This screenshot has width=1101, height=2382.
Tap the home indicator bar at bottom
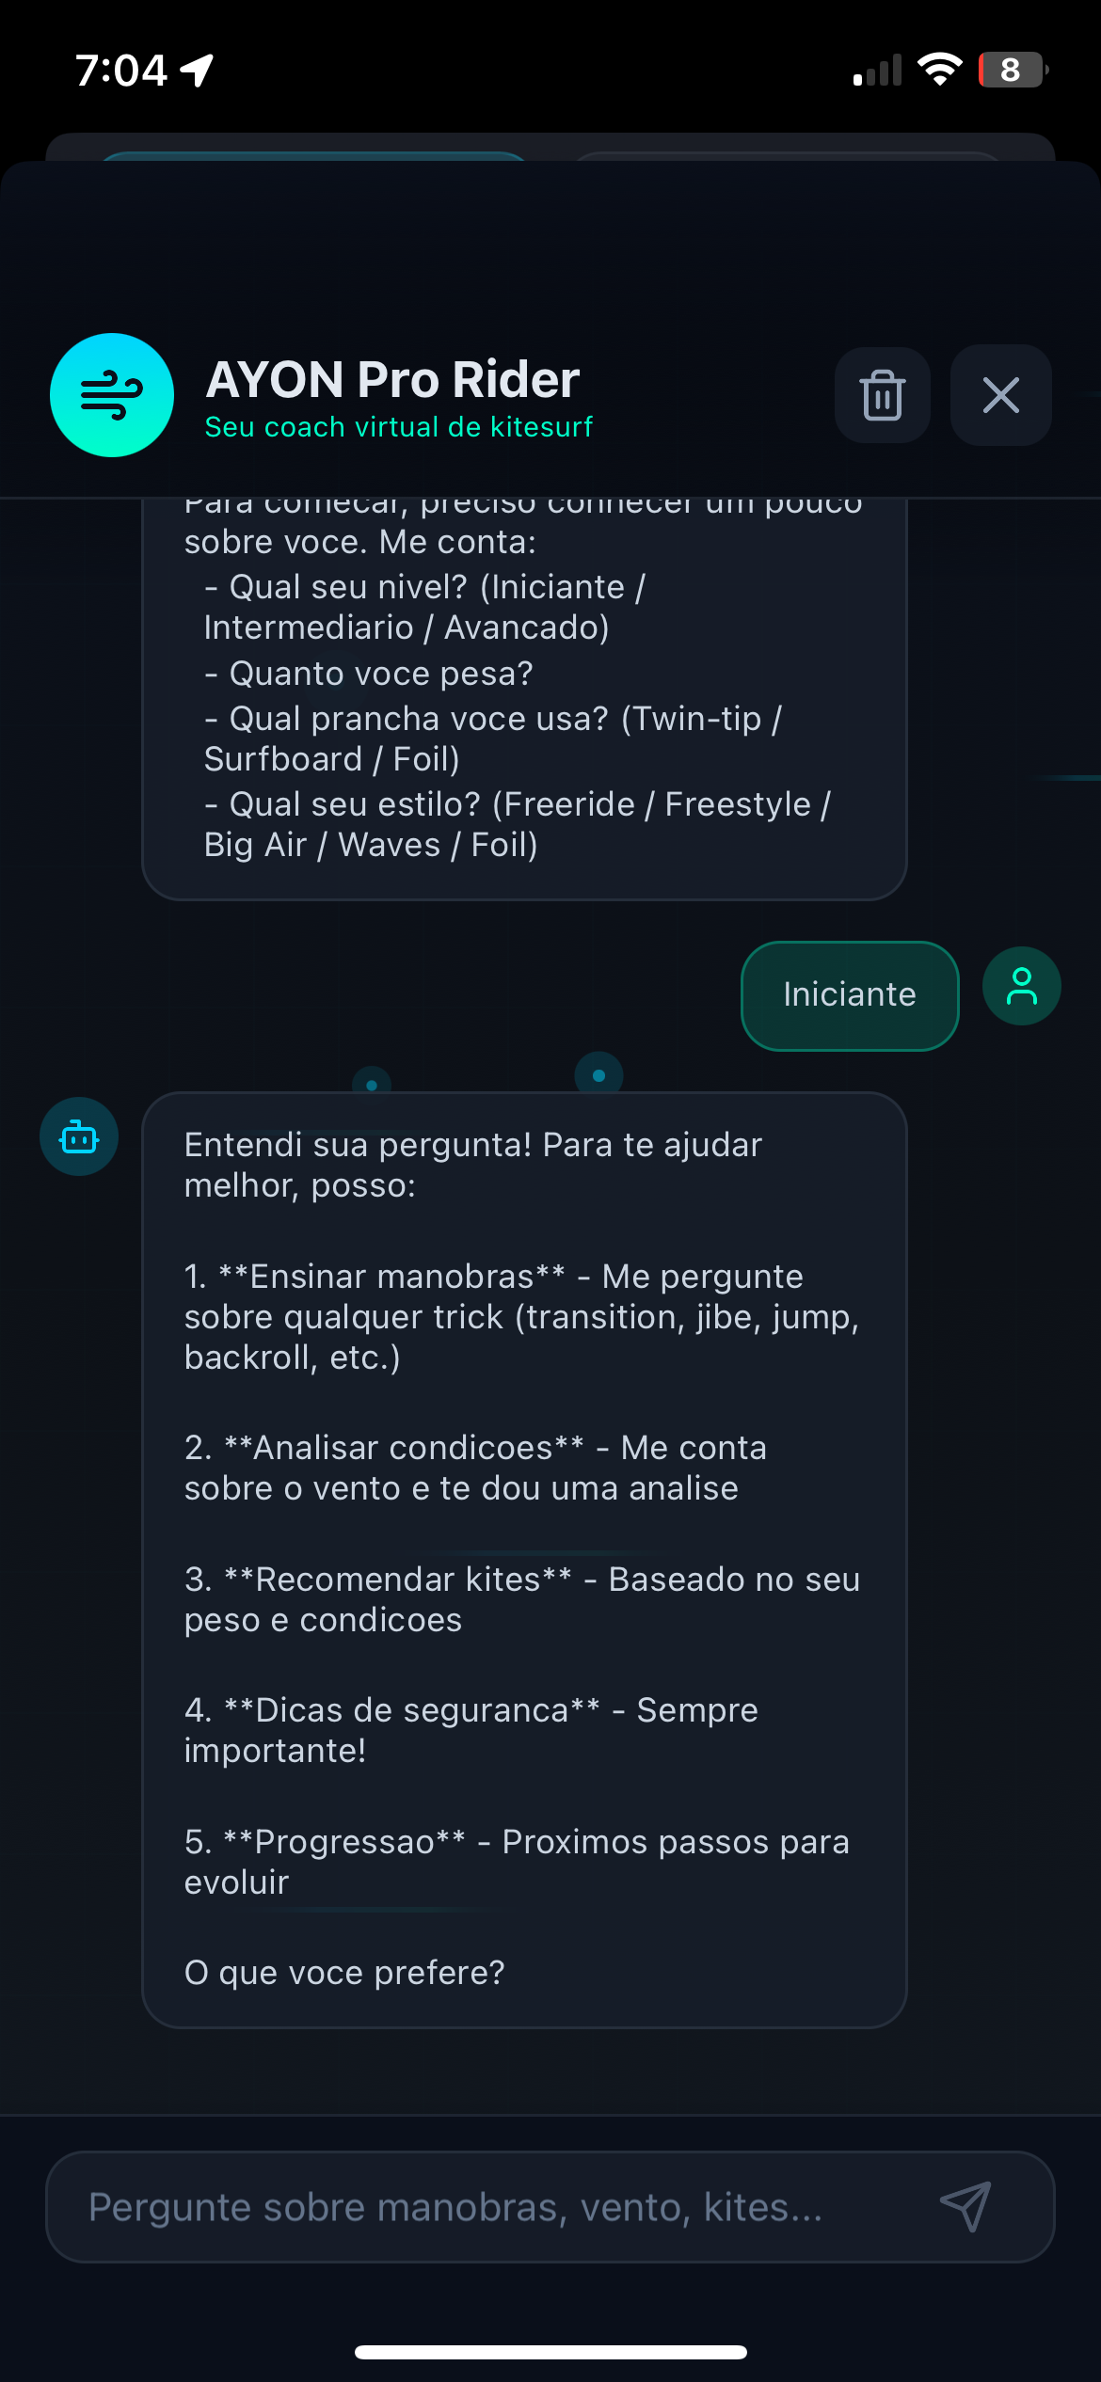(x=550, y=2352)
